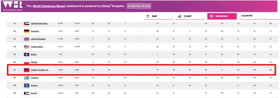Viewport: 280px width, 98px height.
Task: Click Germany's score value 6.753
Action: coord(60,31)
